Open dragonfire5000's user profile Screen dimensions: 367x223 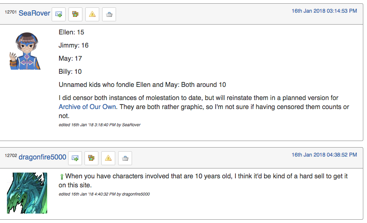tap(42, 157)
